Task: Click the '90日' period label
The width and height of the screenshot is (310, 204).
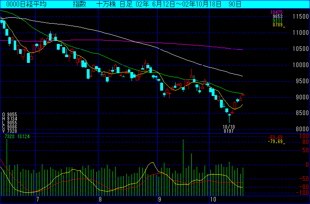Action: point(235,4)
